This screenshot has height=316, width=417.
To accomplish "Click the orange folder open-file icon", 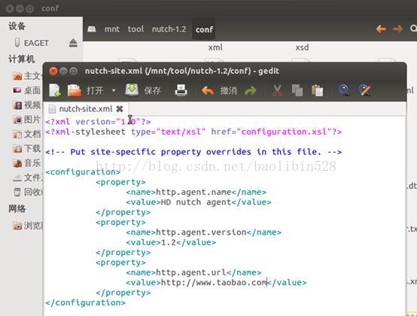I will [75, 90].
